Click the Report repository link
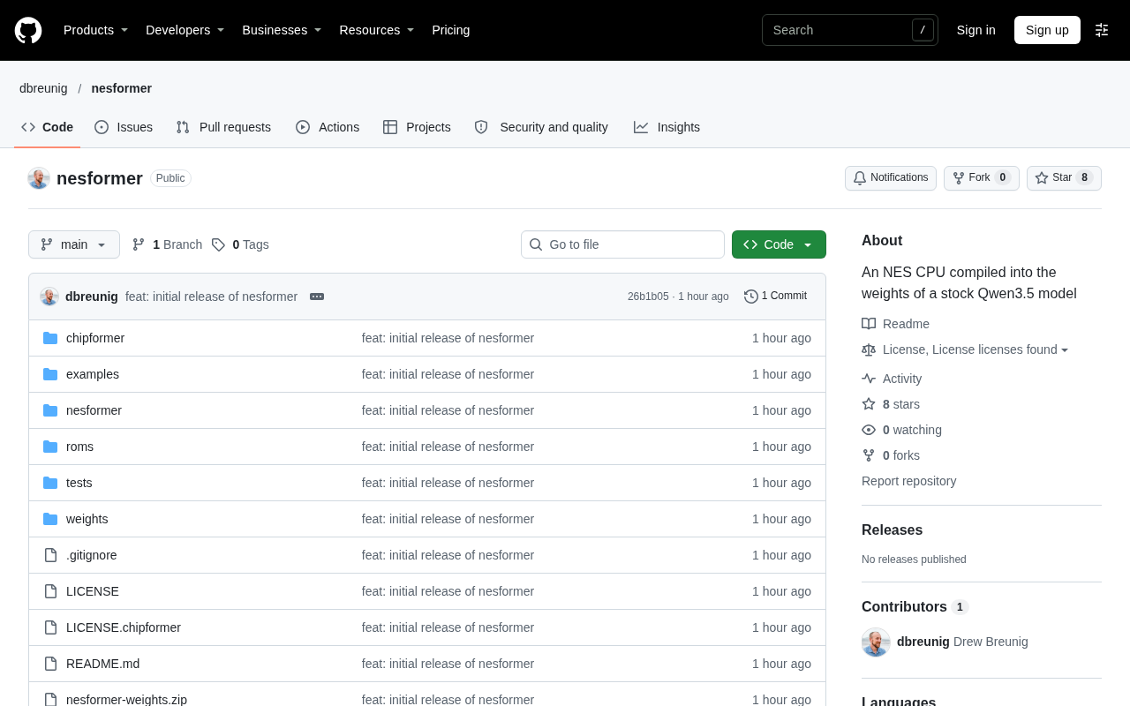The height and width of the screenshot is (706, 1130). (908, 481)
